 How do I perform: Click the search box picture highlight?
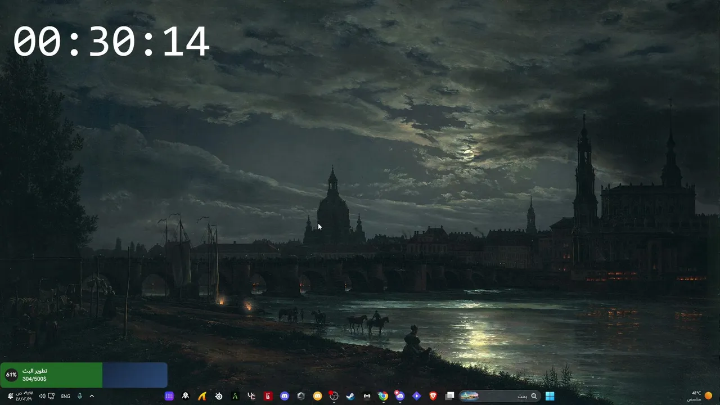470,396
